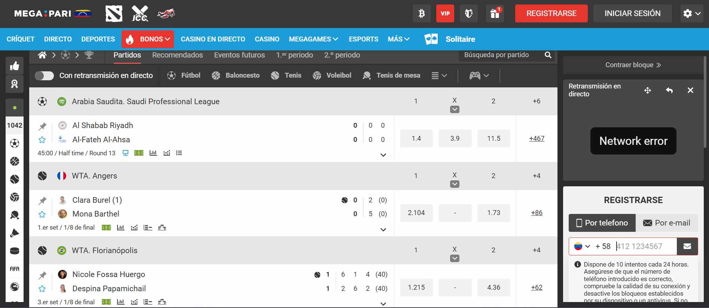
Task: Click the return arrow in broadcast block
Action: 669,90
